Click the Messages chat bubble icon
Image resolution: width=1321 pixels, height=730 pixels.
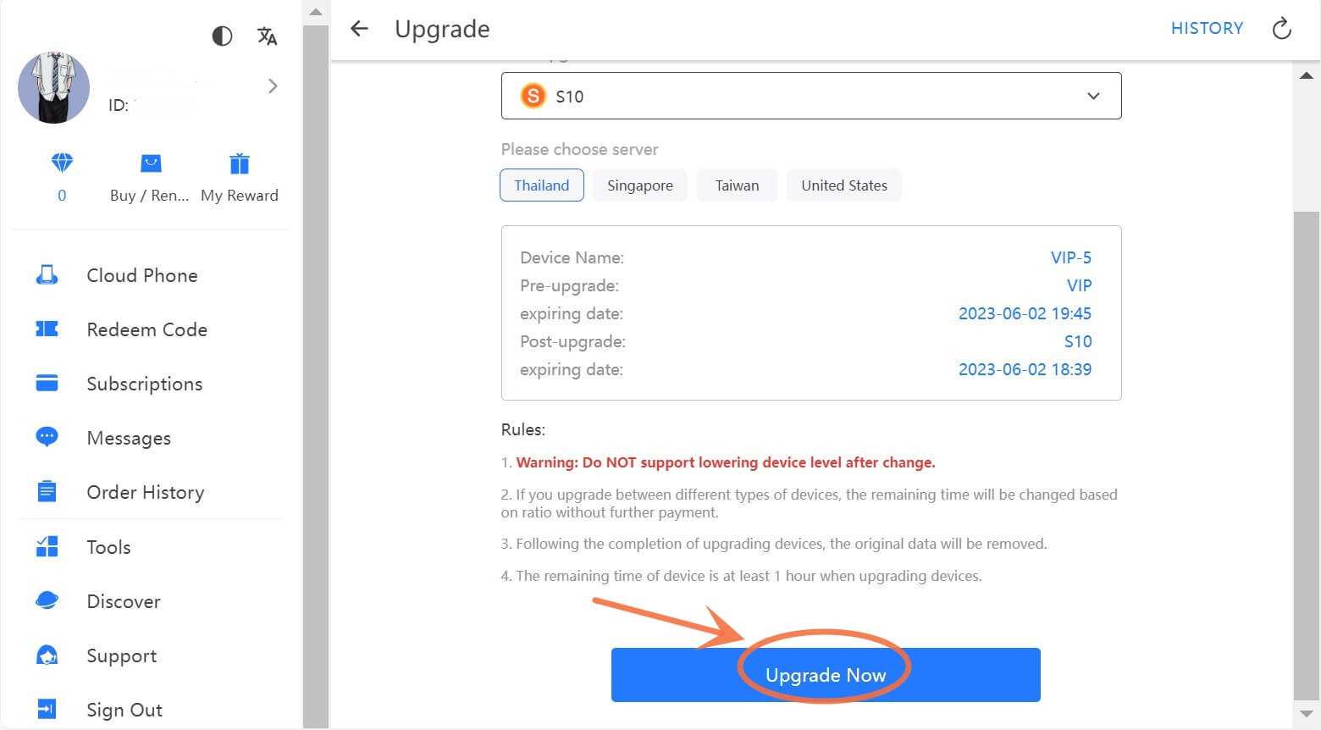[47, 438]
